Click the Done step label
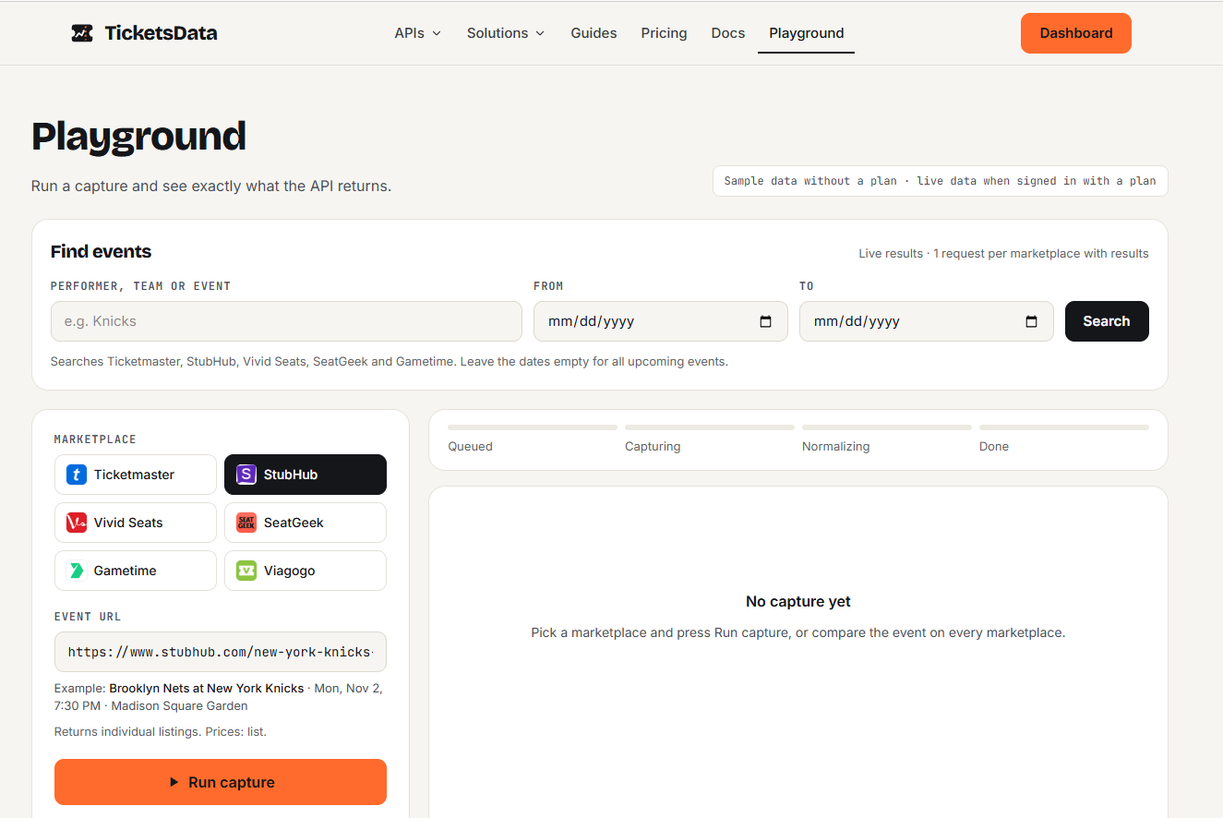 click(994, 446)
